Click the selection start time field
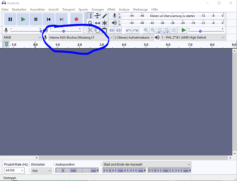This screenshot has height=181, width=237. click(x=124, y=170)
